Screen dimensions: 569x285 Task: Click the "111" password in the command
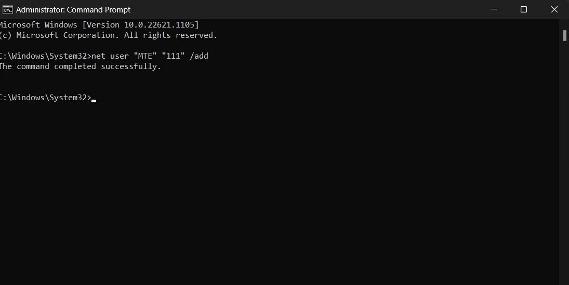(x=173, y=56)
